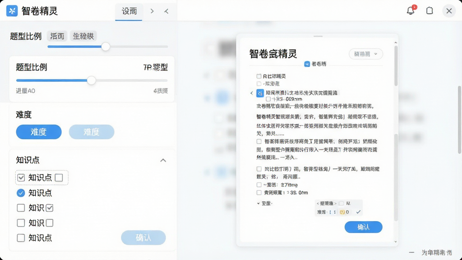Screen dimensions: 462x260
Task: Open the dropdown at the dialog's top right
Action: click(365, 54)
